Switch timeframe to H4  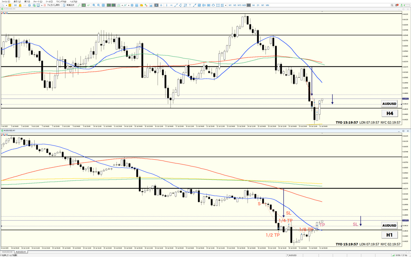(x=253, y=5)
